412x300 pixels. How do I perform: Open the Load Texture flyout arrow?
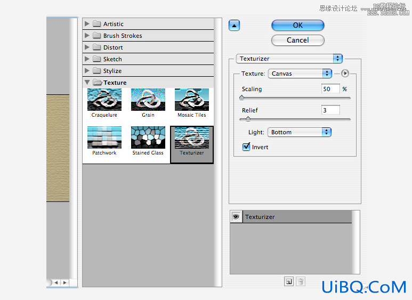[x=345, y=74]
